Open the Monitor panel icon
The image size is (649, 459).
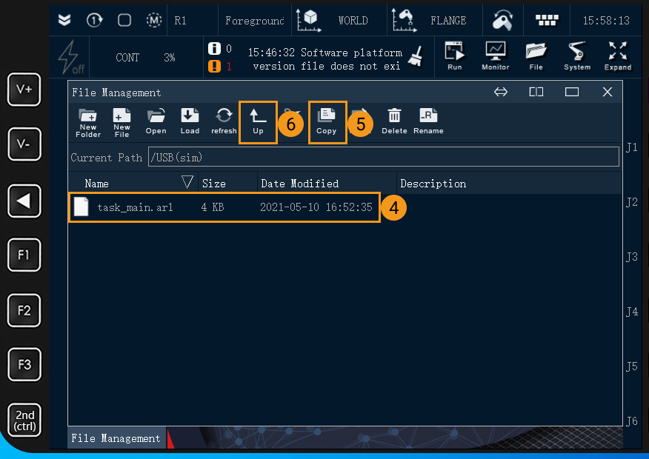[x=495, y=56]
